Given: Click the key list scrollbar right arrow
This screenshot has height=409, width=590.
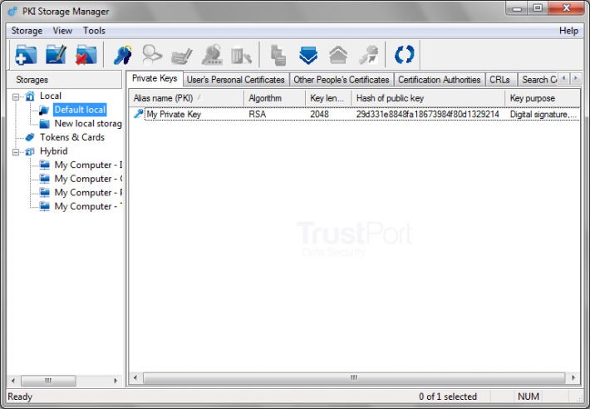Looking at the screenshot, I should pos(573,377).
